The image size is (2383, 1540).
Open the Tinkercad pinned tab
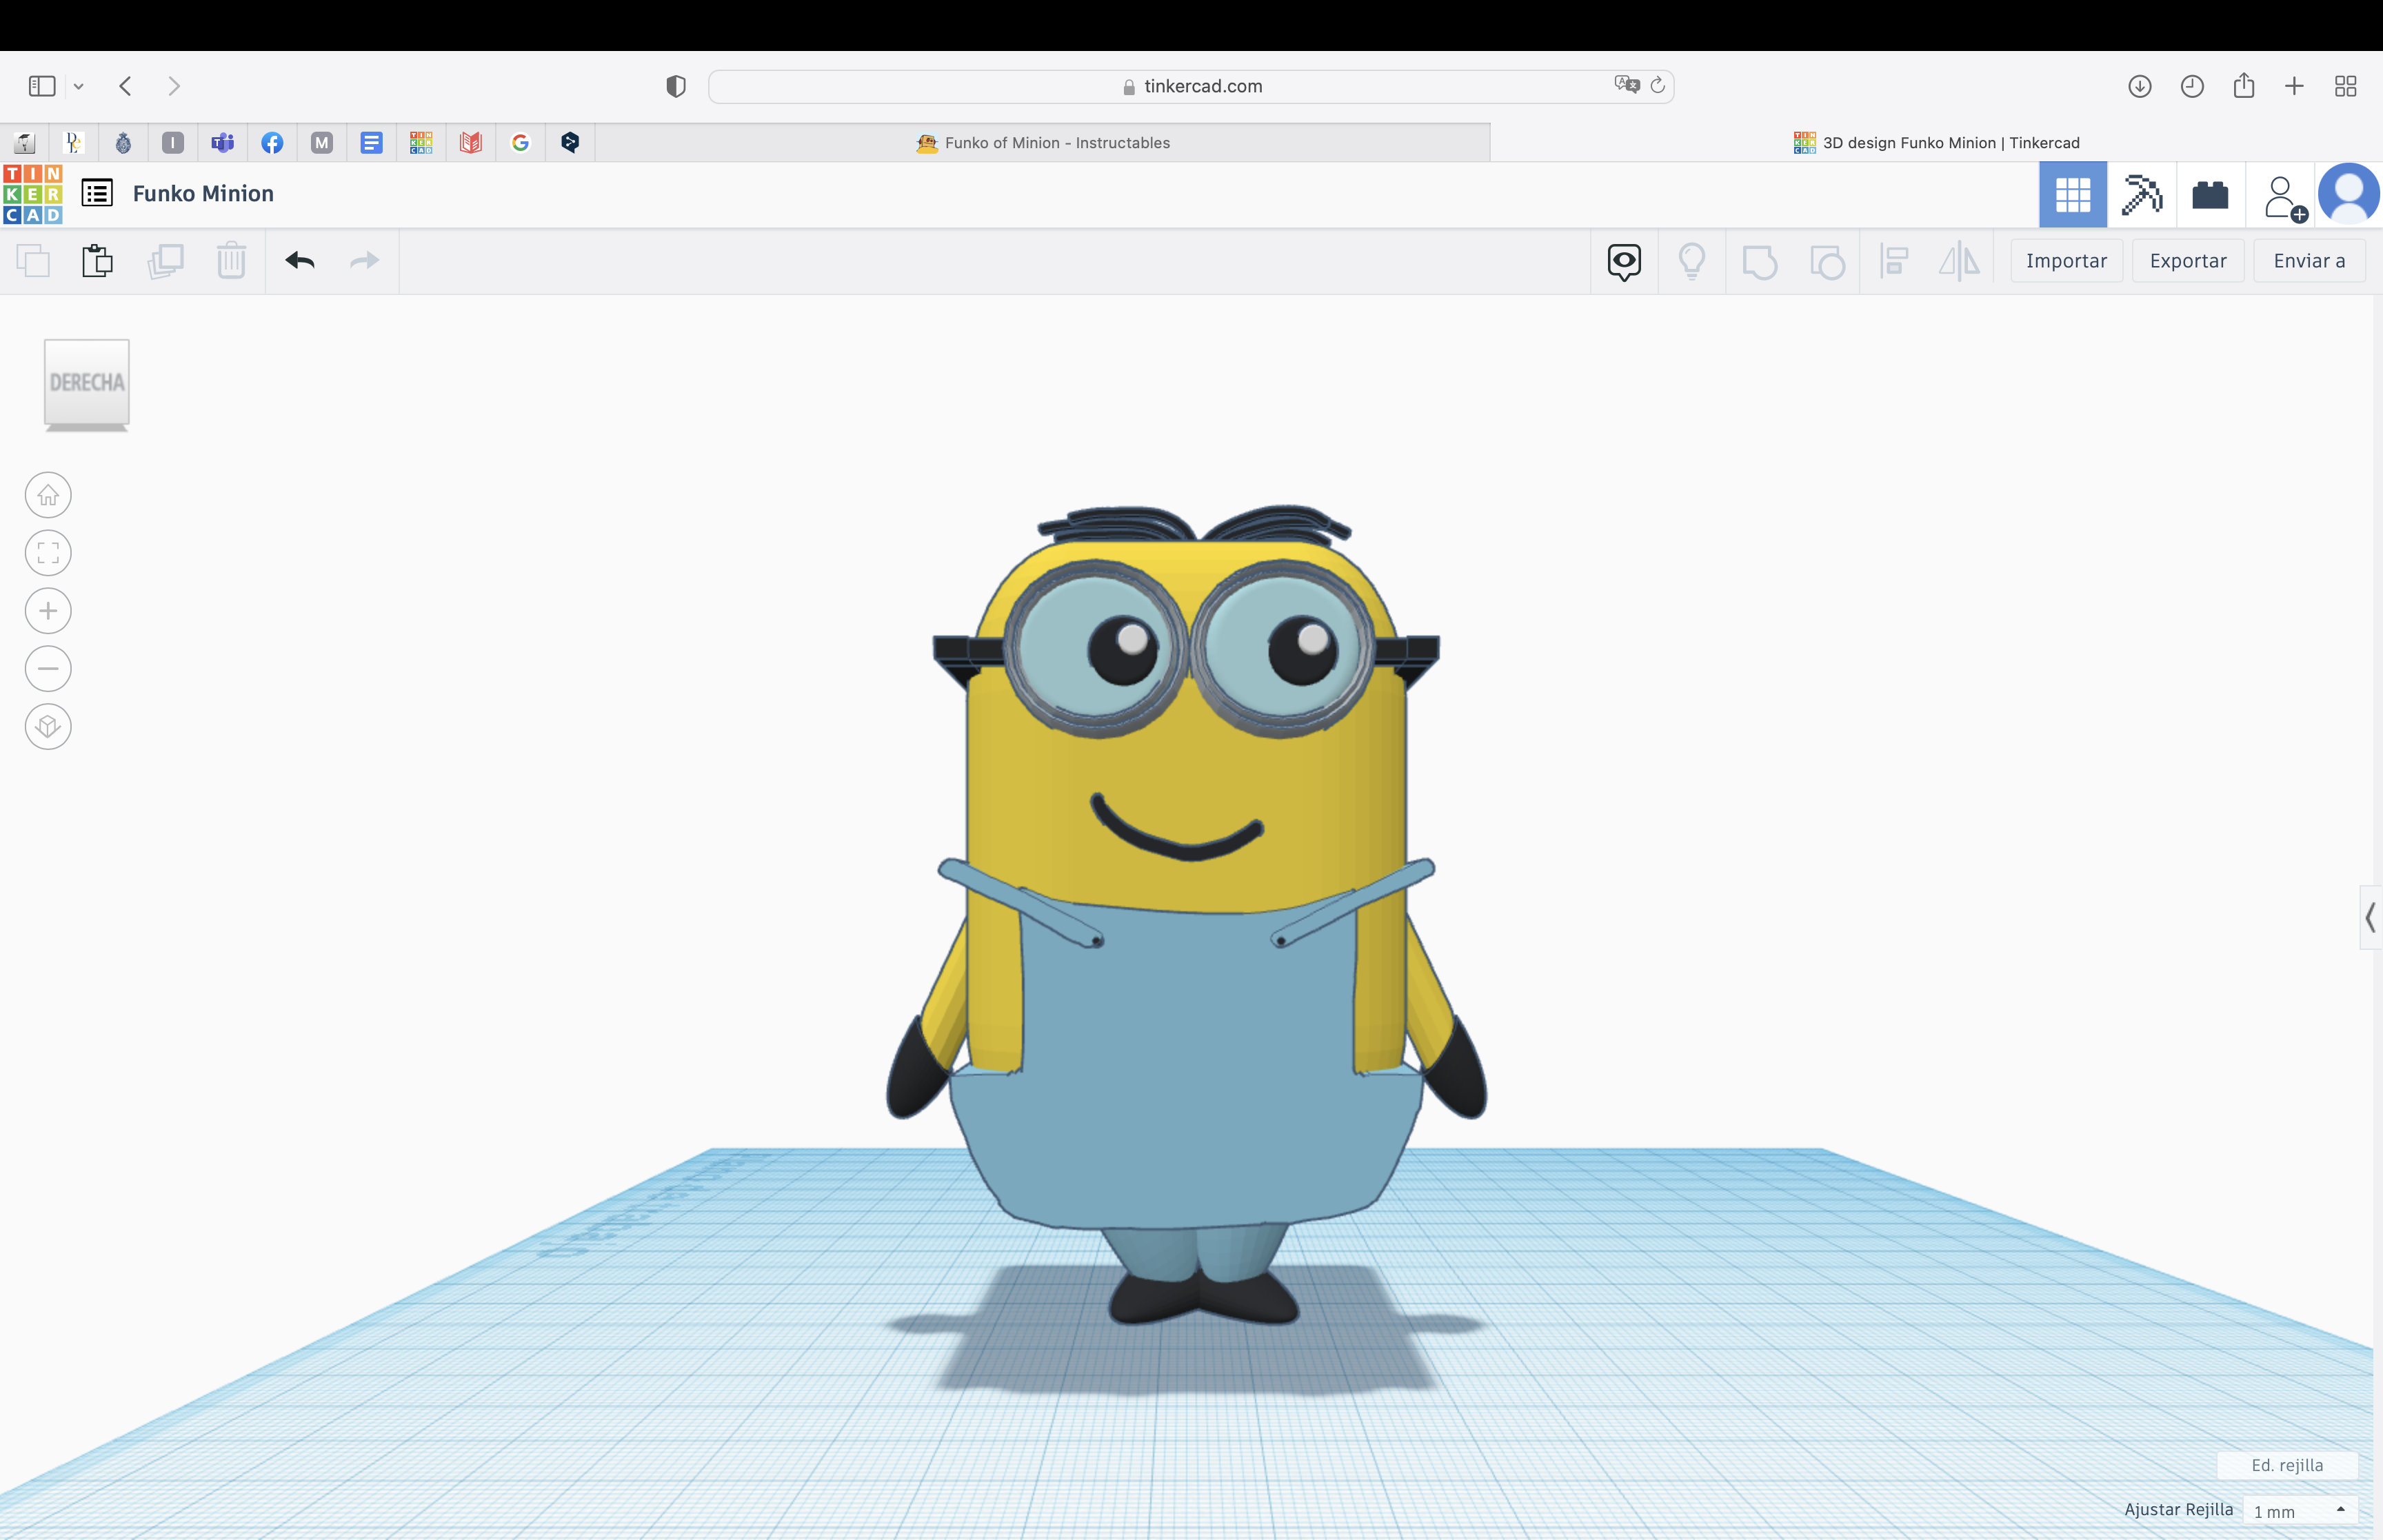[x=421, y=143]
